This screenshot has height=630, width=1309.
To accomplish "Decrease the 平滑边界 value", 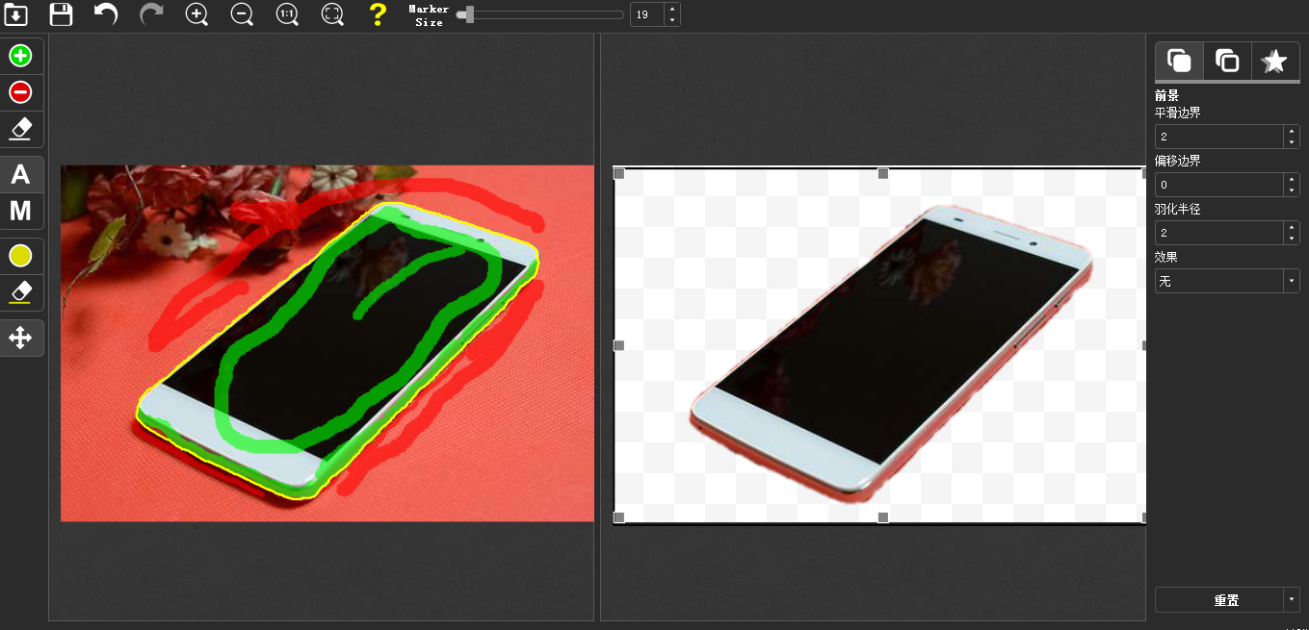I will [x=1292, y=142].
